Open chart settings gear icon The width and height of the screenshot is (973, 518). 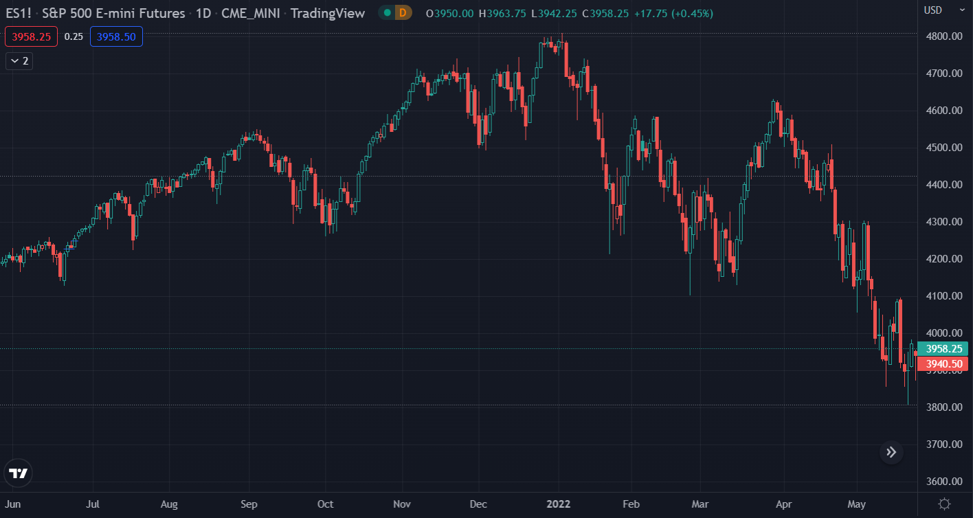click(x=945, y=504)
